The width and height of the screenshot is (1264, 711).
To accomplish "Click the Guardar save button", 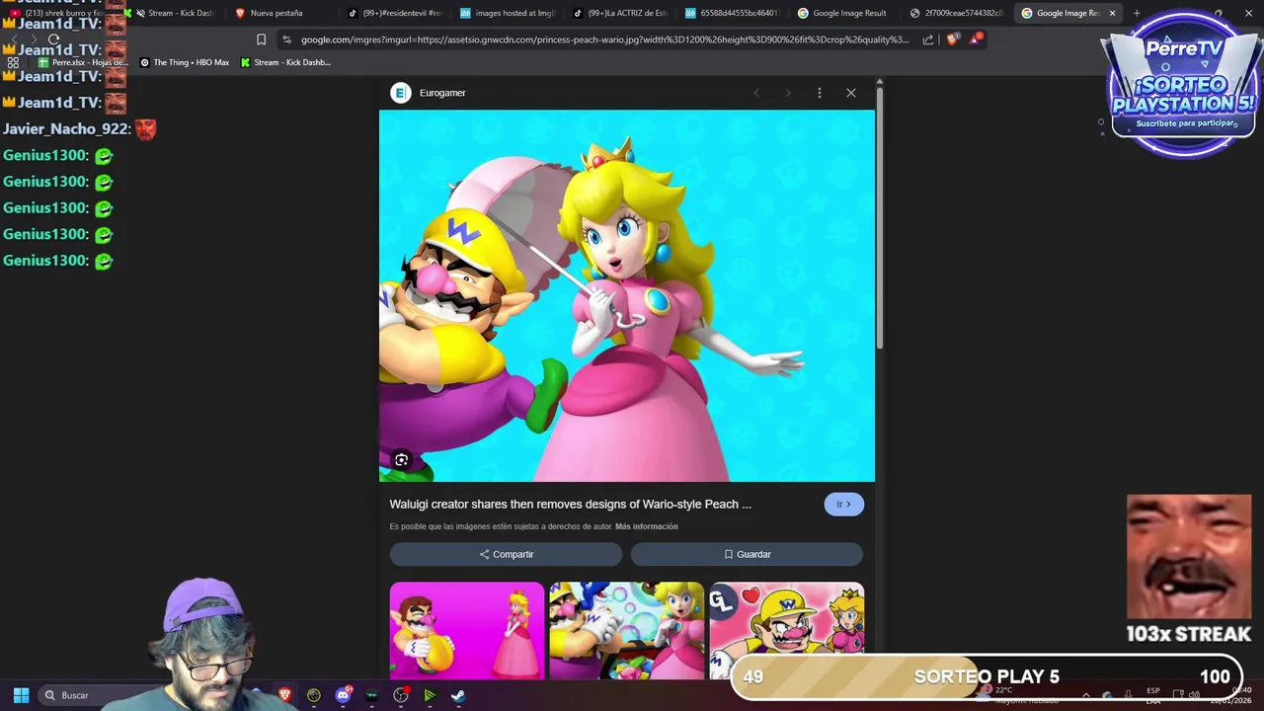I will click(747, 554).
